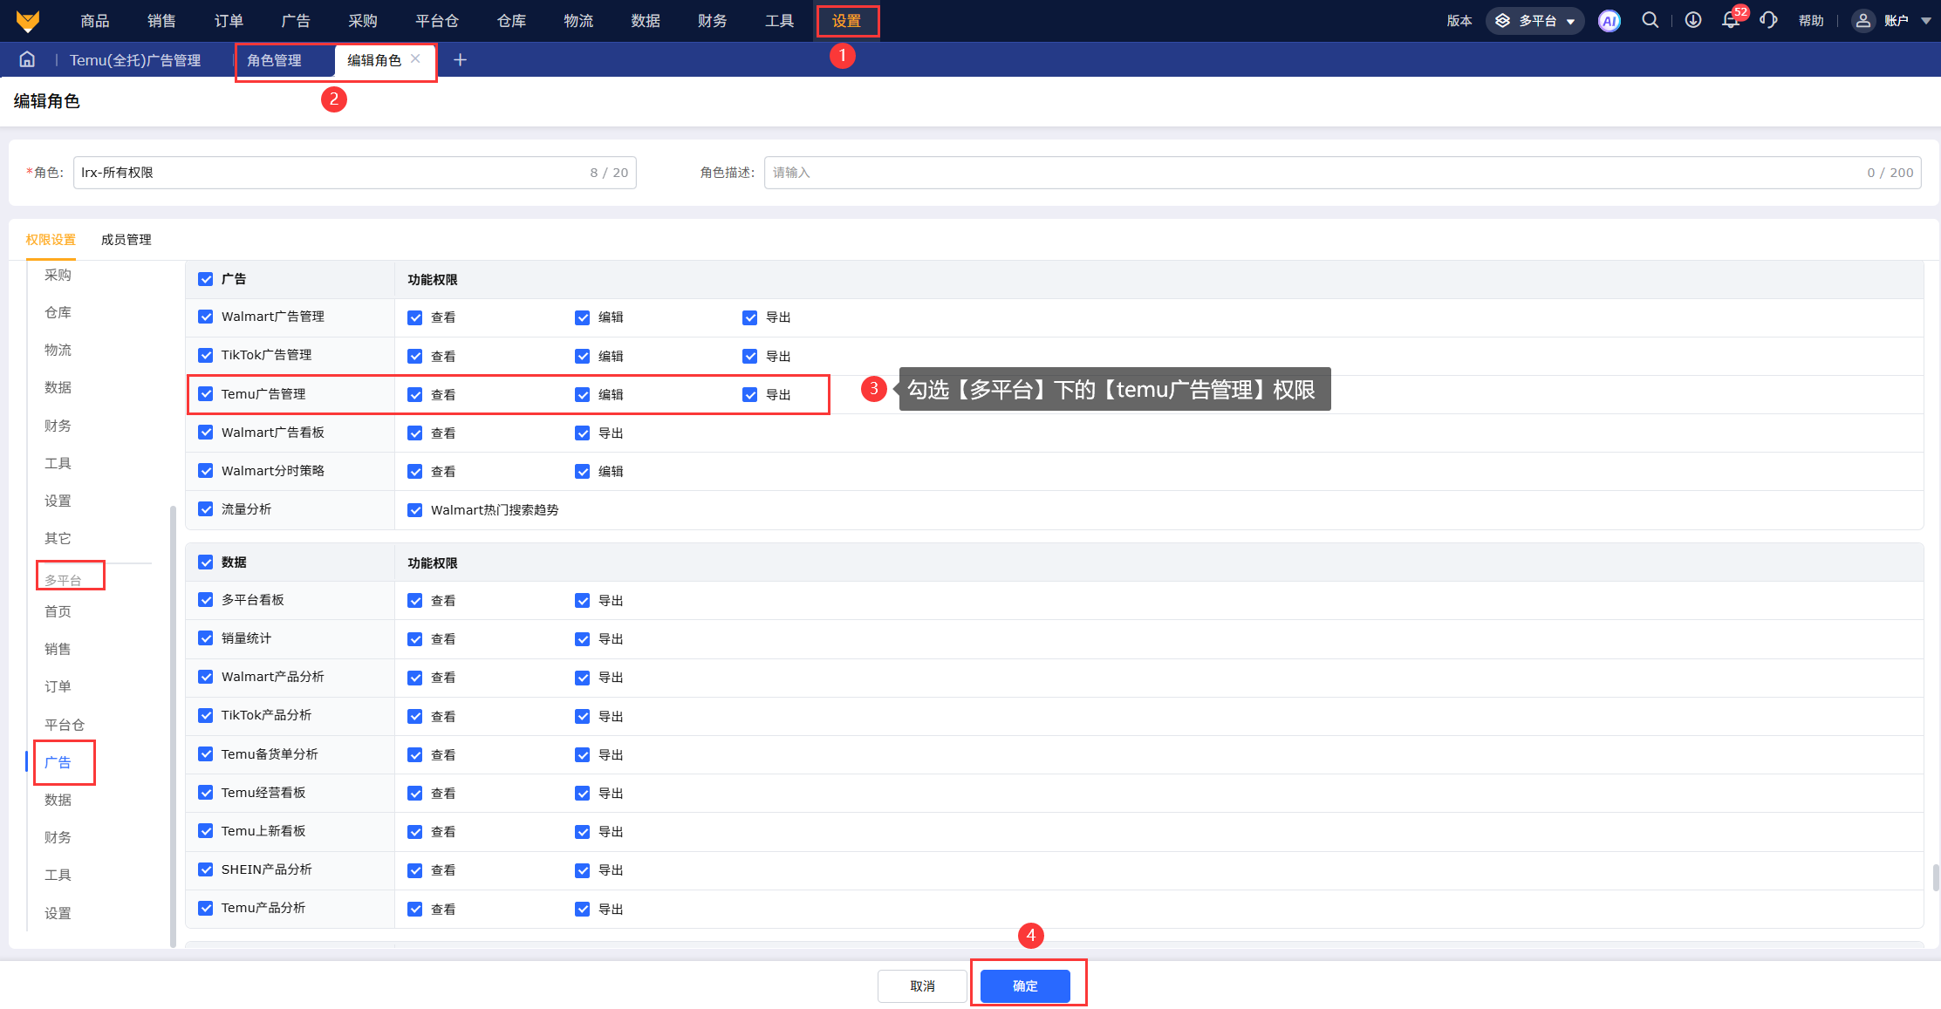The image size is (1941, 1009).
Task: Open the download center icon
Action: coord(1692,20)
